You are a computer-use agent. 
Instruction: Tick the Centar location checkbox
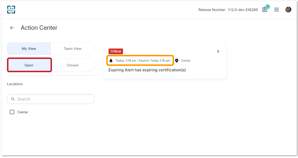point(12,112)
